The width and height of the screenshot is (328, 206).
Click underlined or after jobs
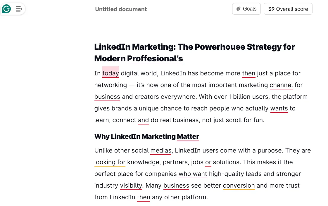(x=208, y=162)
